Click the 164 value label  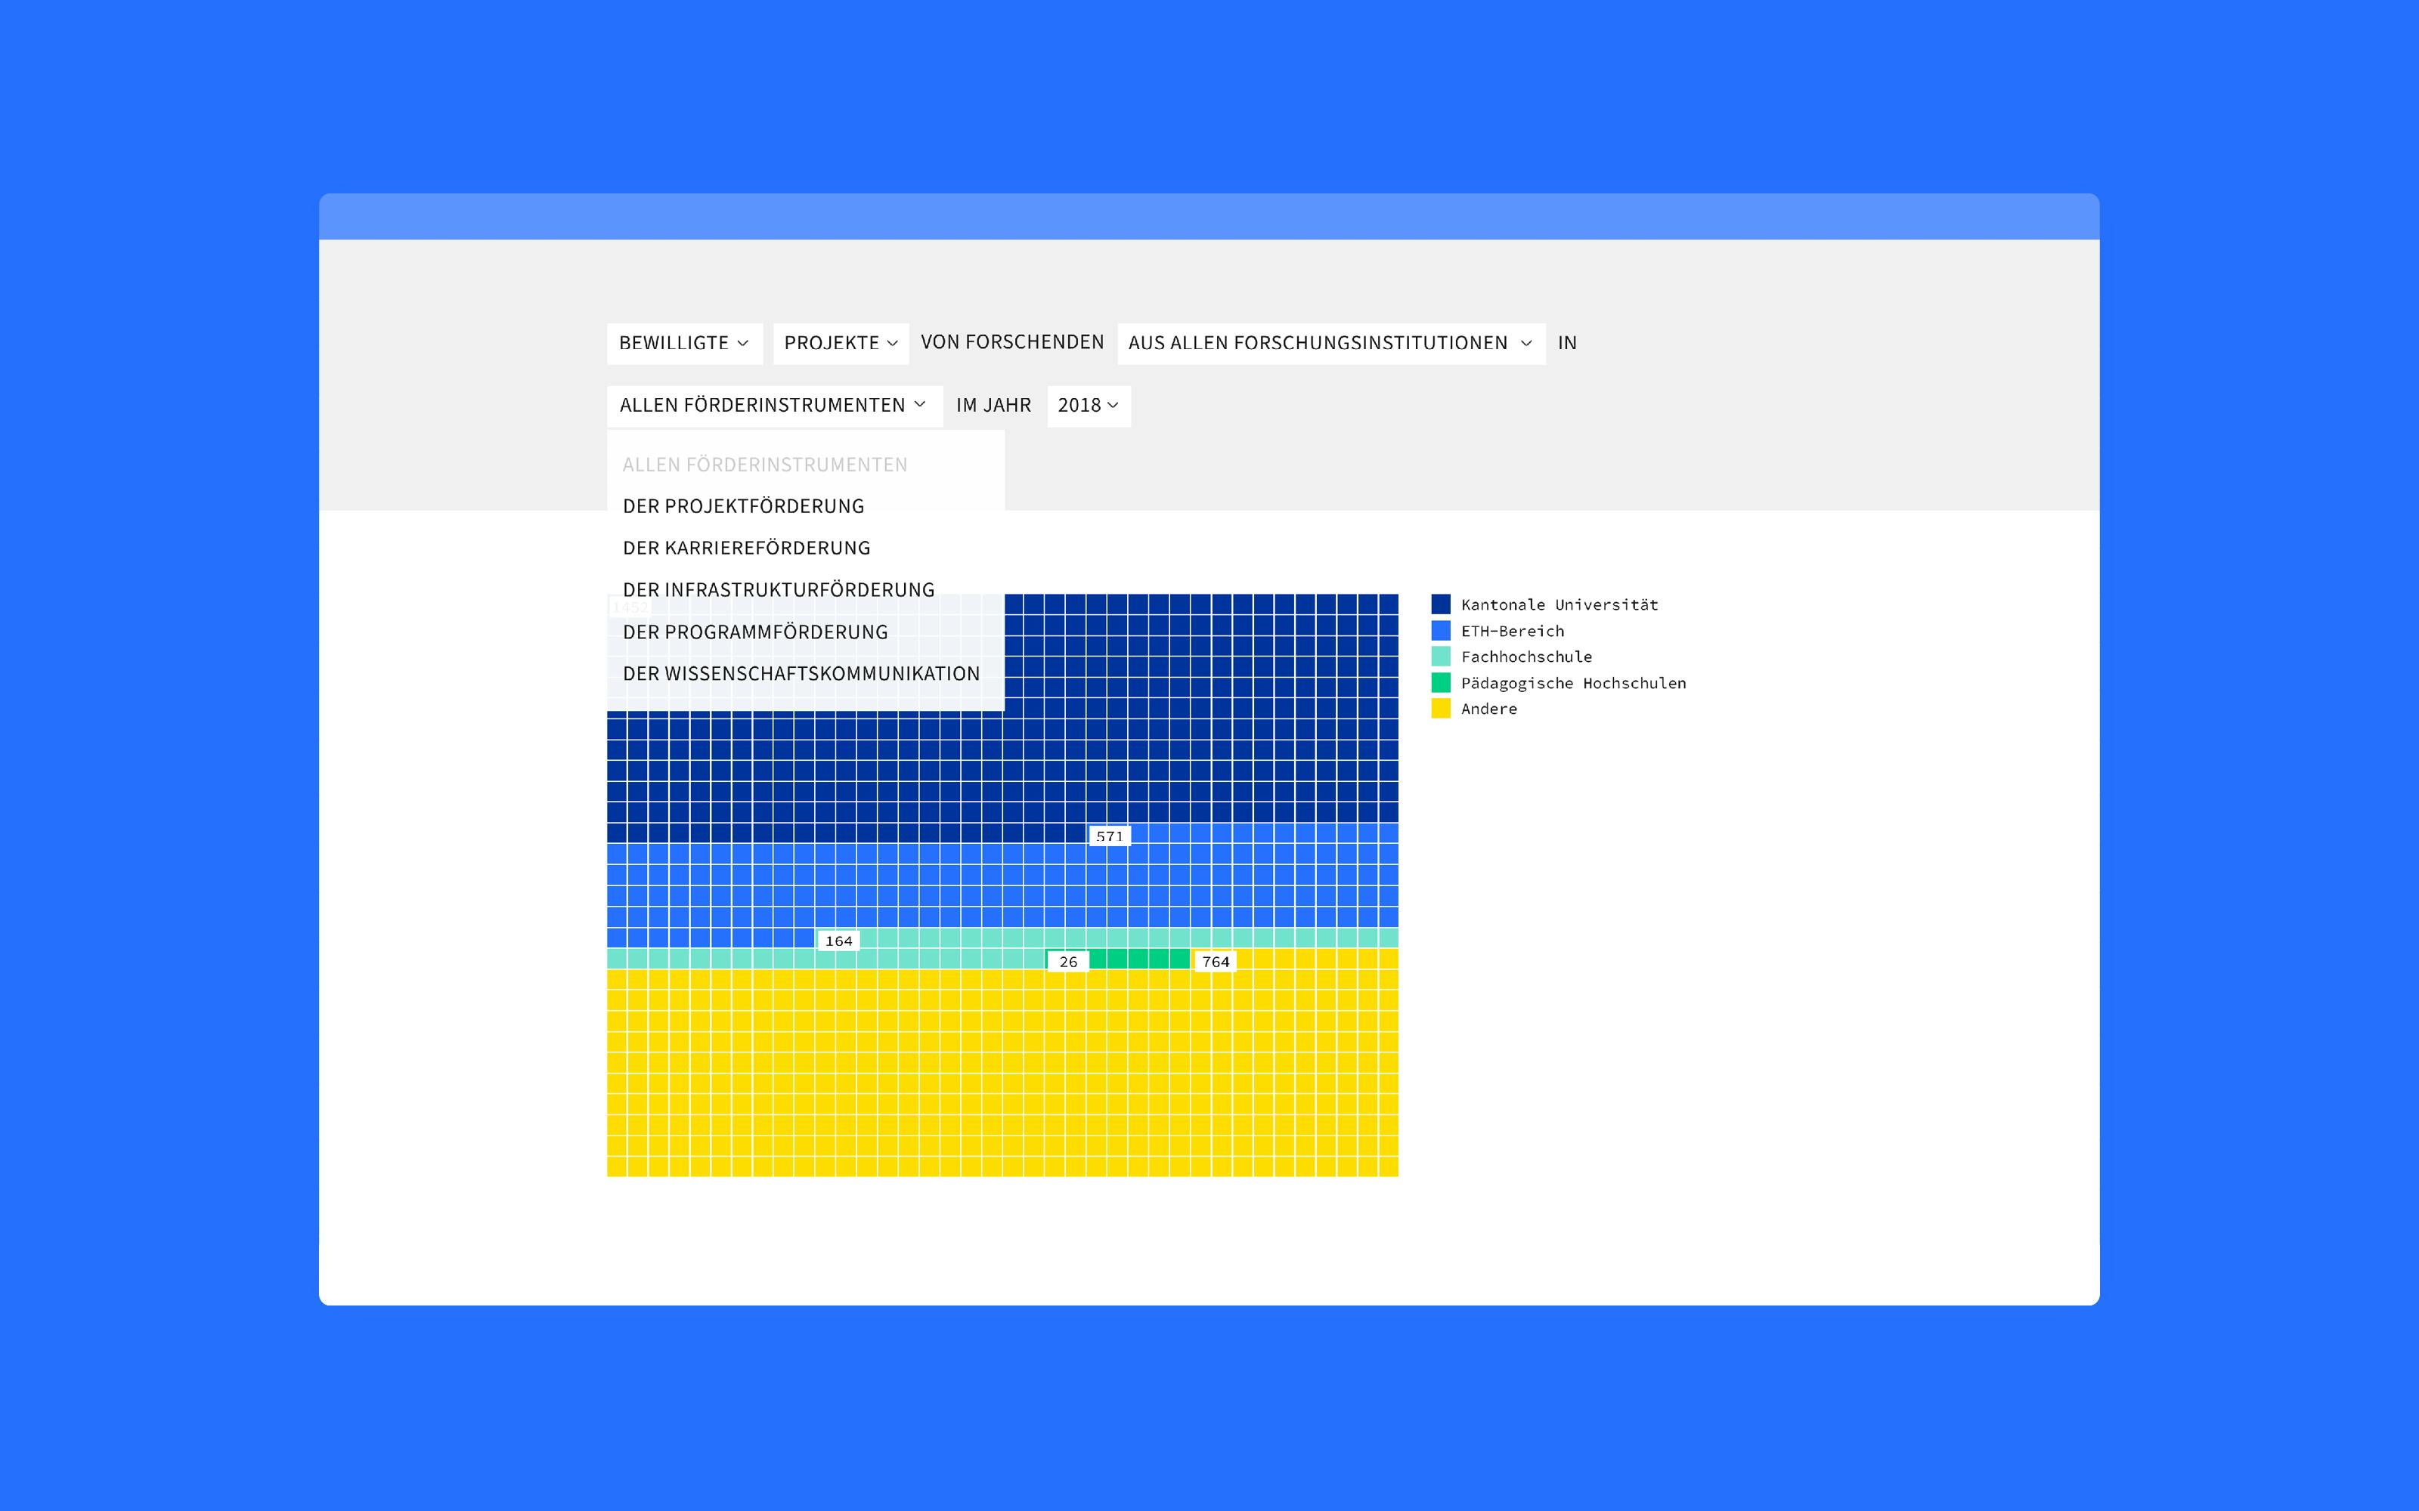click(x=838, y=941)
